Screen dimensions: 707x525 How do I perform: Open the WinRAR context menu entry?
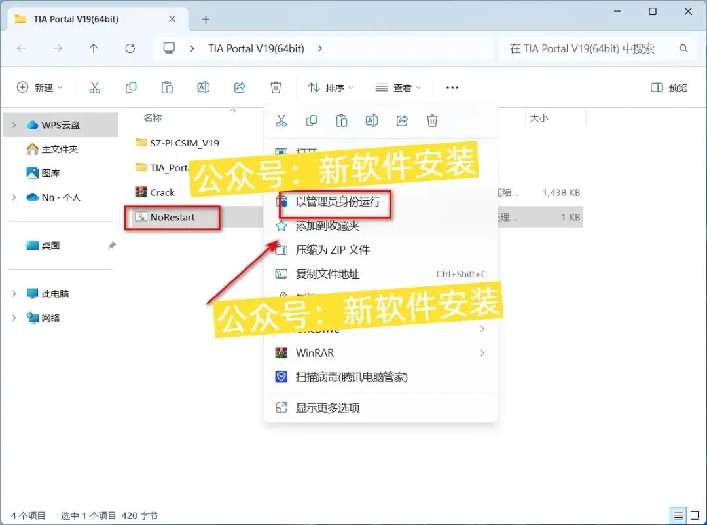(x=381, y=353)
